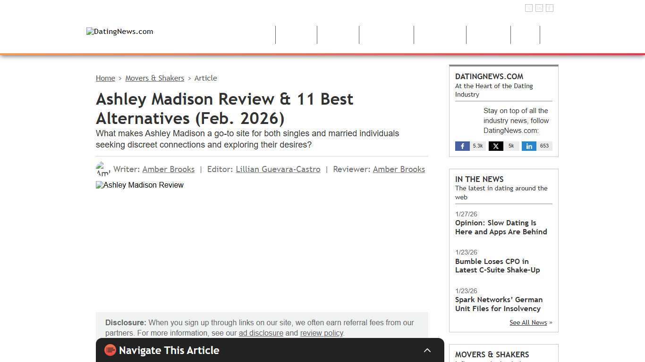Open the LinkedIn icon at top right
The image size is (645, 362).
coord(549,8)
